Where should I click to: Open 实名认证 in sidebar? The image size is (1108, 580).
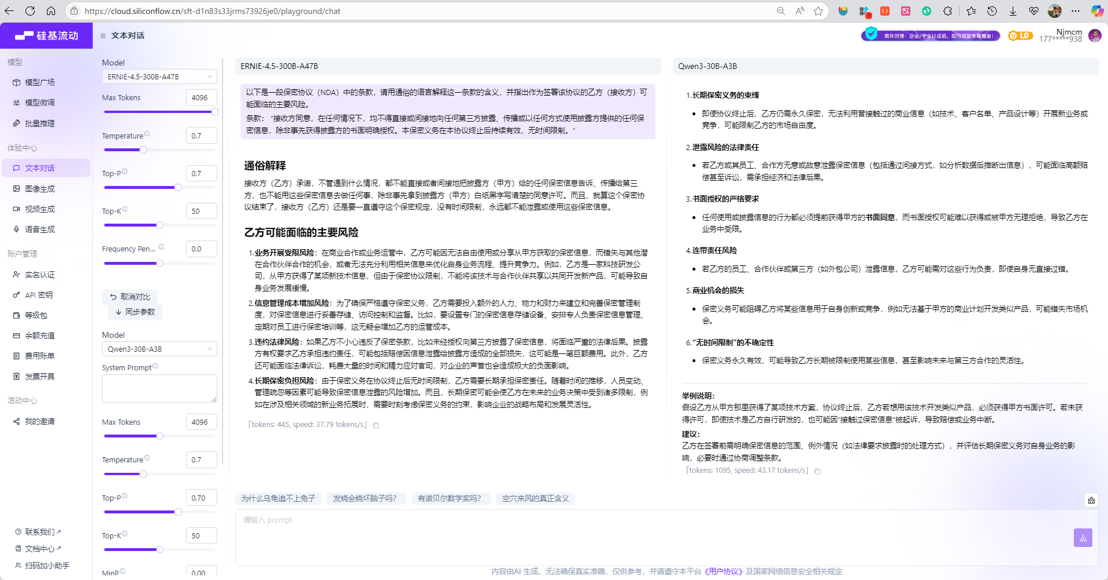click(46, 275)
